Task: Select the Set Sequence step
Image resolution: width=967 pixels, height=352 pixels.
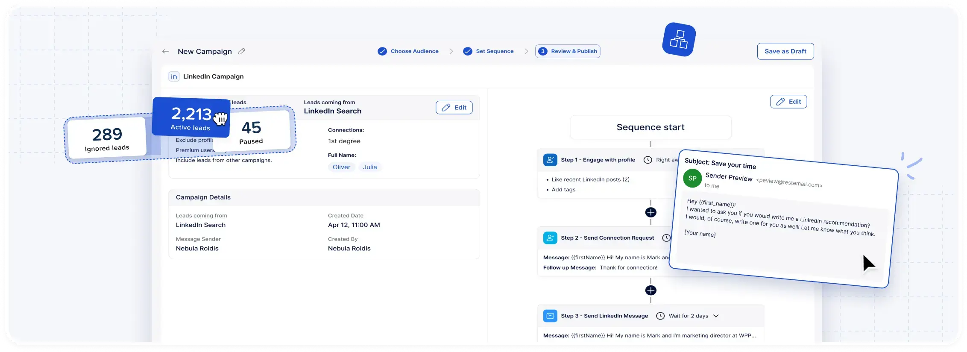Action: tap(495, 51)
